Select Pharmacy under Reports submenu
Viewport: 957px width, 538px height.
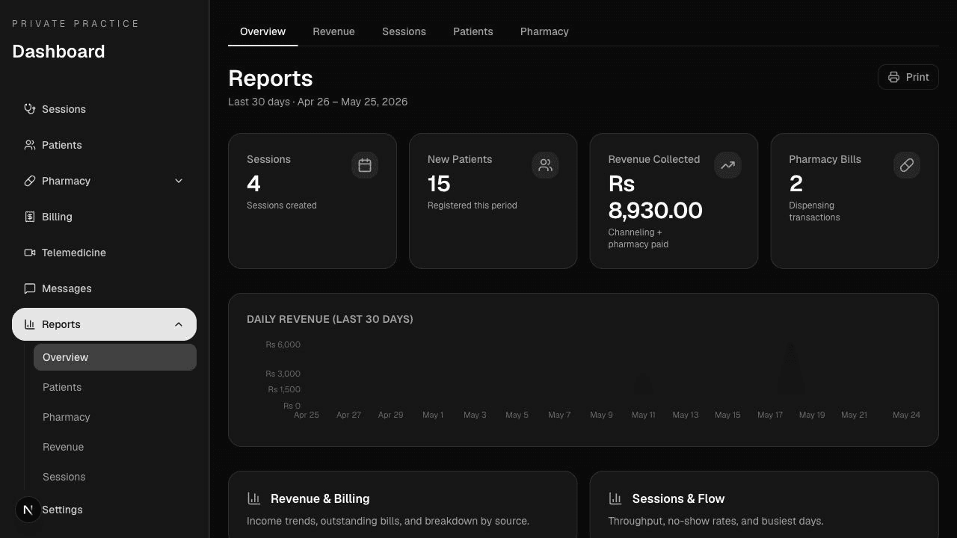click(115, 417)
